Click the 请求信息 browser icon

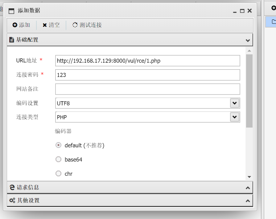tap(12, 187)
